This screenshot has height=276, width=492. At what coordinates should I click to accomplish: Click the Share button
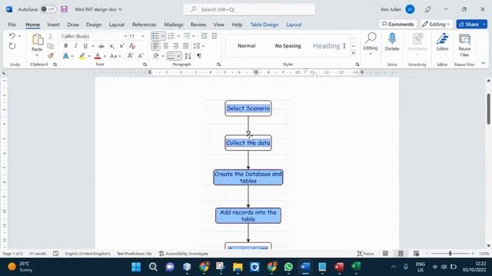469,24
